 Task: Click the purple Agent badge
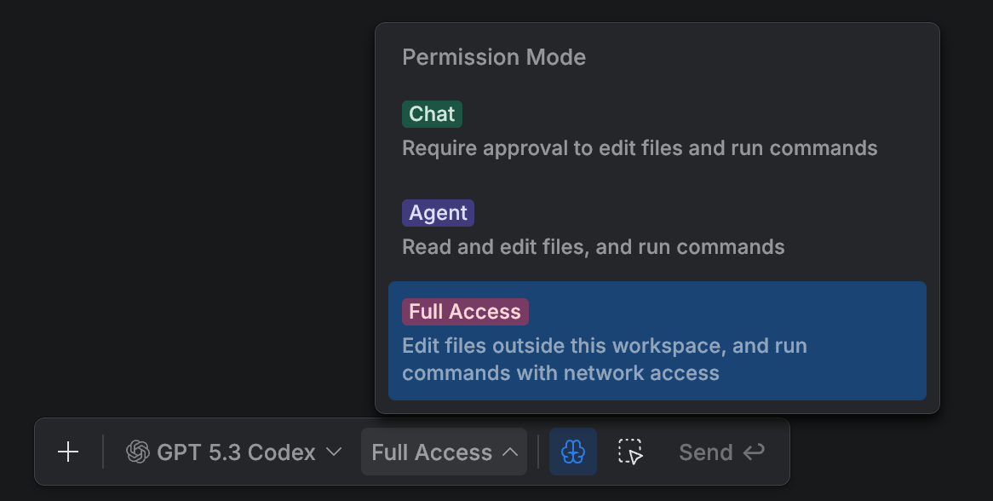(x=438, y=212)
